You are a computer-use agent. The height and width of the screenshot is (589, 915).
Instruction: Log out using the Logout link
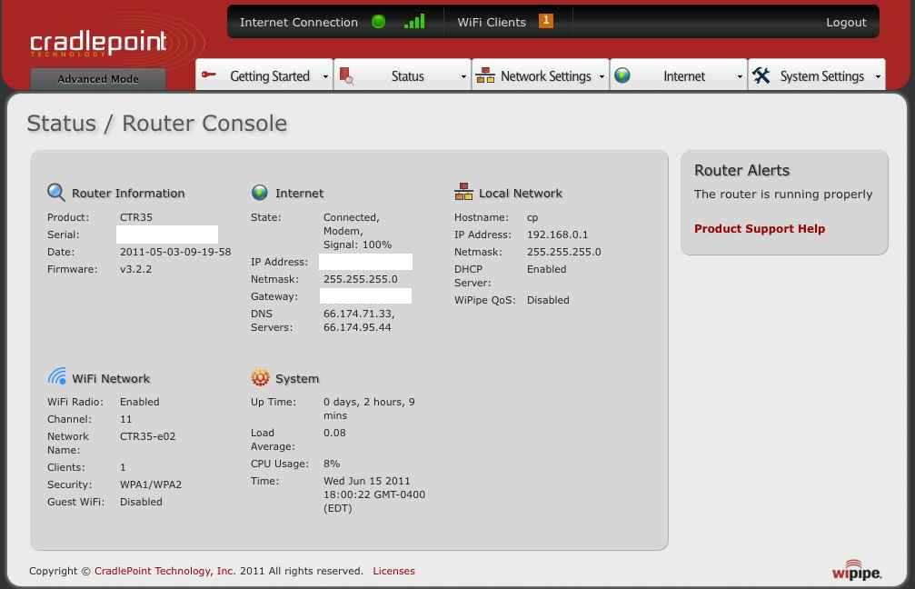click(846, 22)
